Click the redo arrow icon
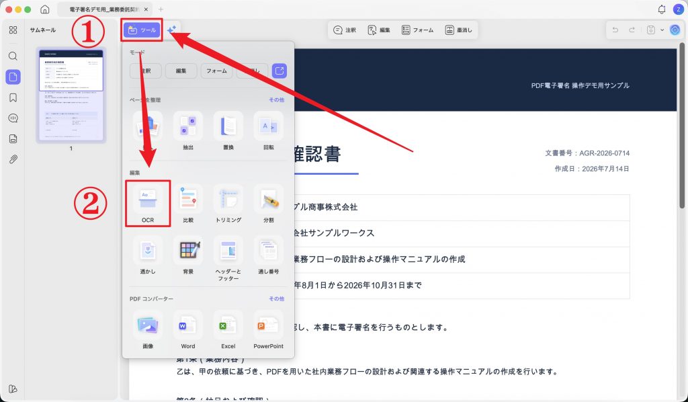 click(632, 30)
